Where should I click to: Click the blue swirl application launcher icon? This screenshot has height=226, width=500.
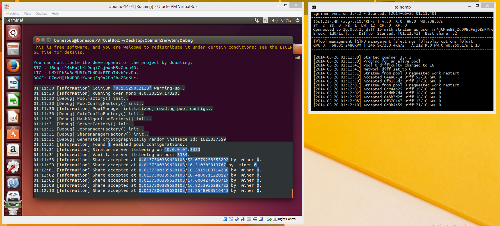[x=13, y=183]
